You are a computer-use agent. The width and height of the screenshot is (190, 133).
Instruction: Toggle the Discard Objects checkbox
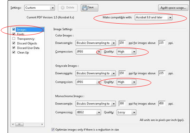(x=14, y=43)
